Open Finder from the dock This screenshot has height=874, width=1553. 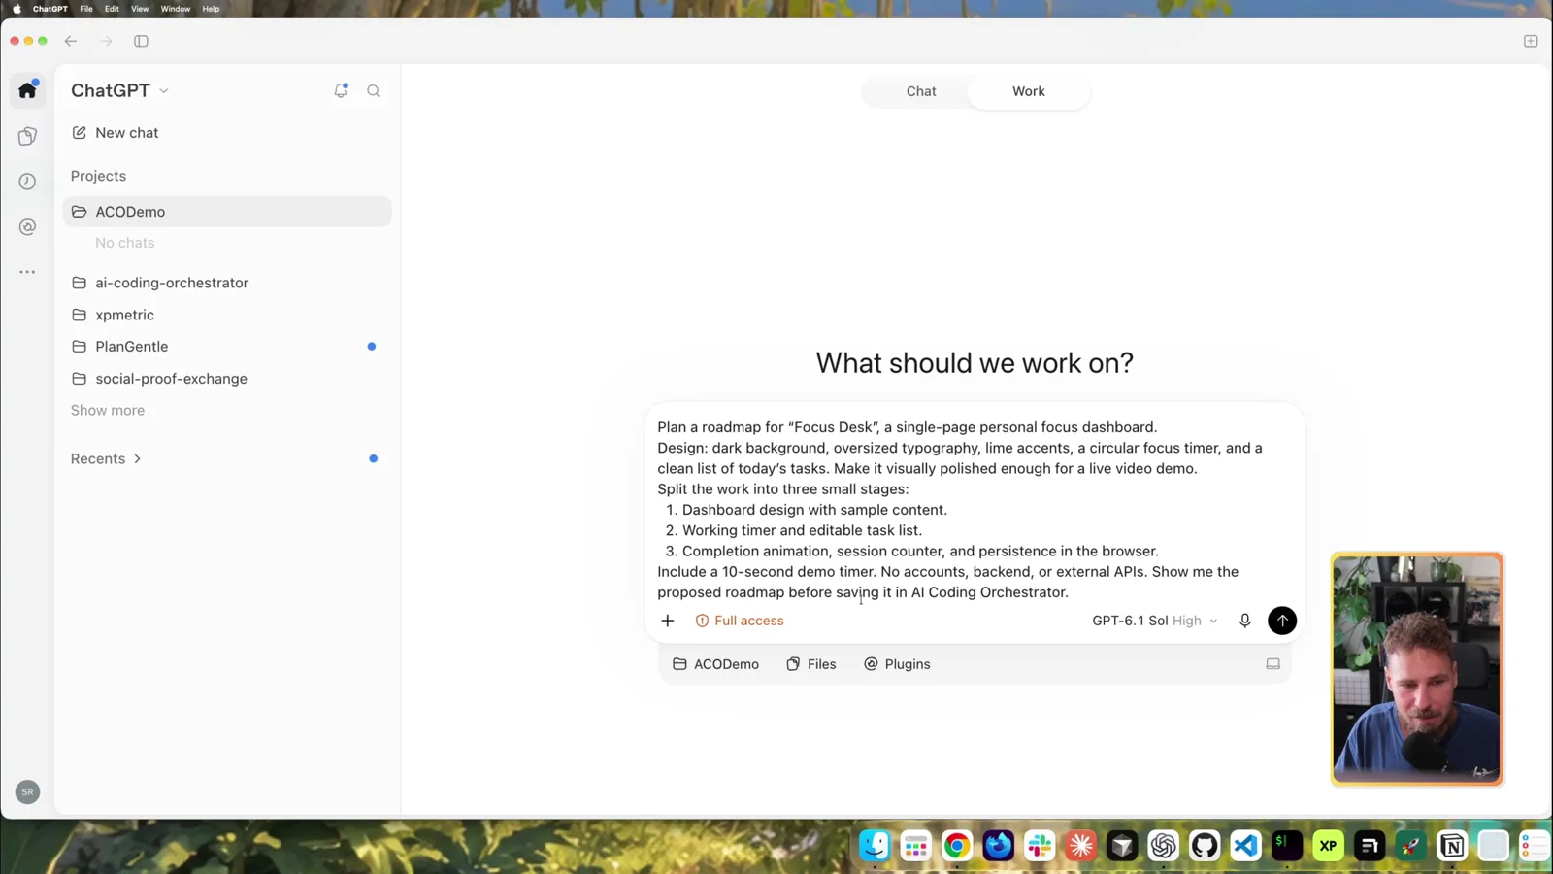pyautogui.click(x=875, y=846)
